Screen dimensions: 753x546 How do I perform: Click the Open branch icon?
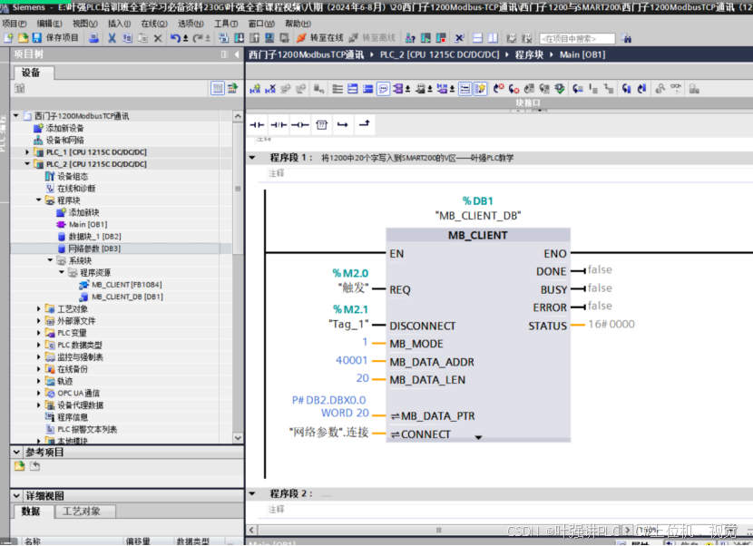click(342, 125)
